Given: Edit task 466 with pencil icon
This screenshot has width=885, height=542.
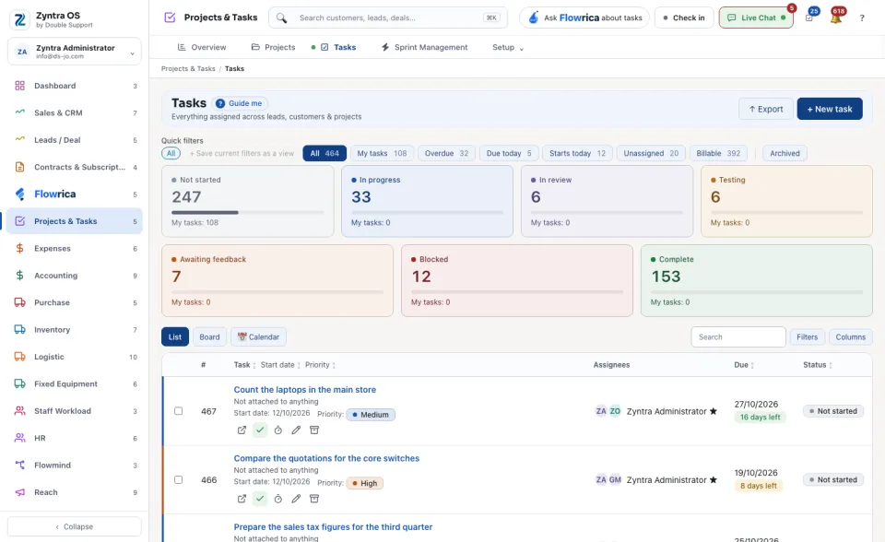Looking at the screenshot, I should pos(296,499).
